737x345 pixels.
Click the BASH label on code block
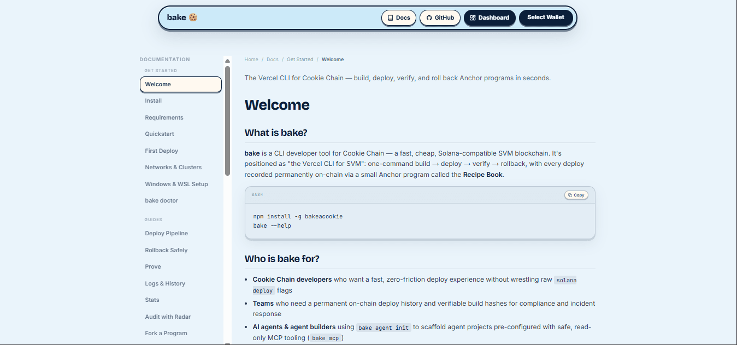coord(257,195)
